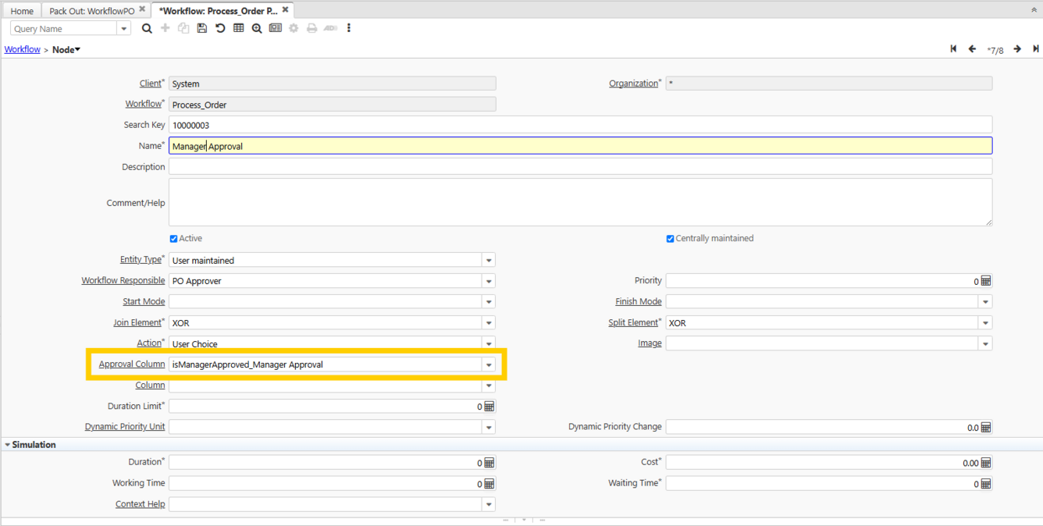Open the Zoom Across icon in the toolbar
This screenshot has height=526, width=1043.
(257, 28)
